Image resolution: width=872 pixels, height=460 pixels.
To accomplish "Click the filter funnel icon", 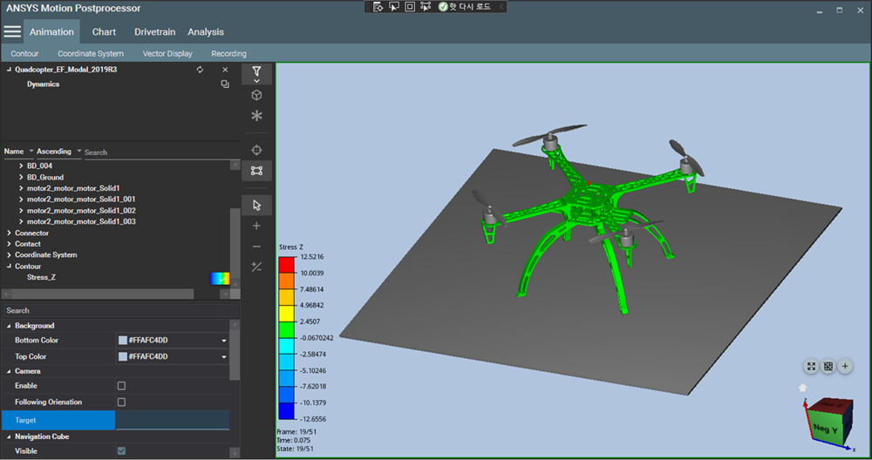I will [x=256, y=71].
